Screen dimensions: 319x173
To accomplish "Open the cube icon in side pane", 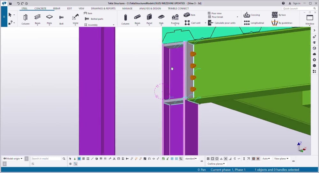I will click(x=314, y=65).
